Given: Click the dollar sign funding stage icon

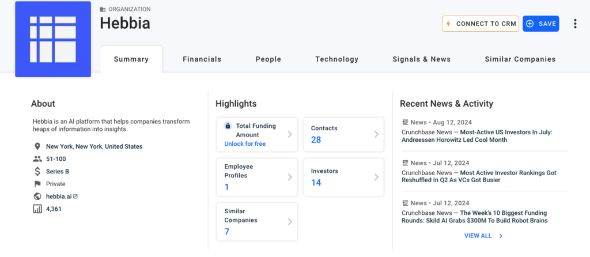Looking at the screenshot, I should click(37, 171).
